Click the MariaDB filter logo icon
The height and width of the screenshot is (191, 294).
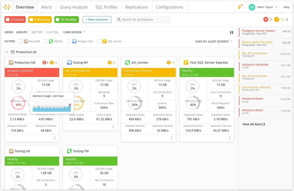coord(26,41)
